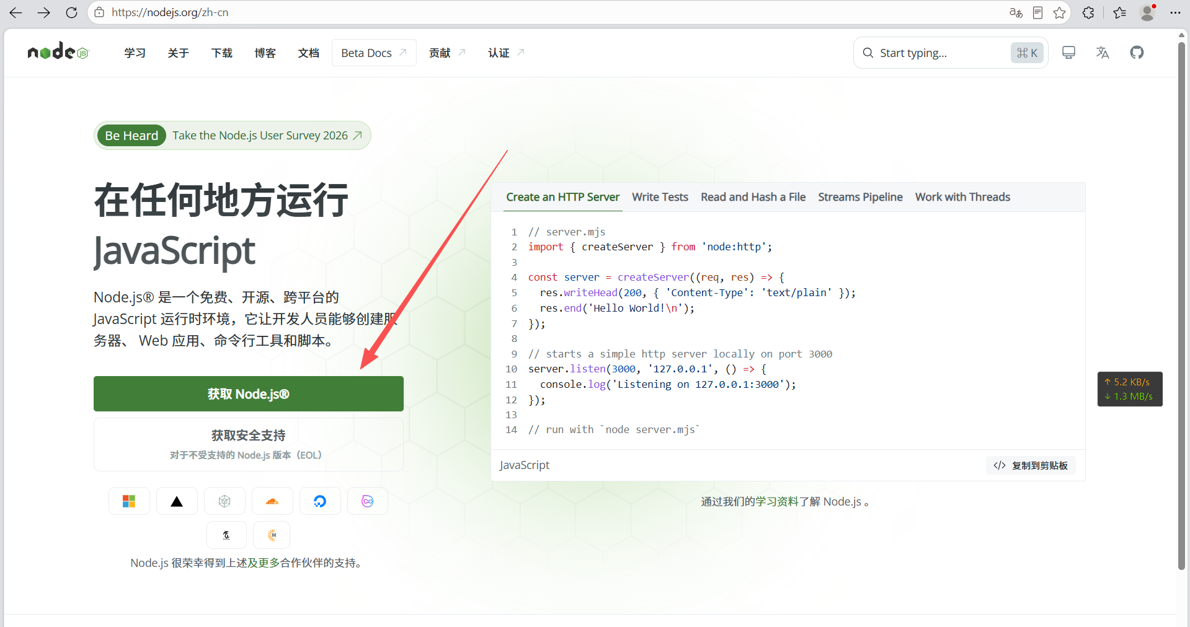
Task: Select the Create an HTTP Server tab
Action: (562, 197)
